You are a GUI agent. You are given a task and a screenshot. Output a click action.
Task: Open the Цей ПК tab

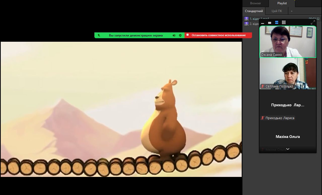tap(277, 11)
